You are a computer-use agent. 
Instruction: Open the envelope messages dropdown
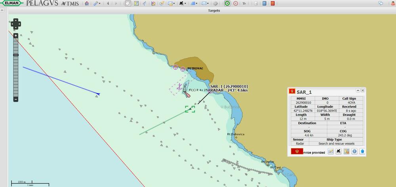pos(204,4)
